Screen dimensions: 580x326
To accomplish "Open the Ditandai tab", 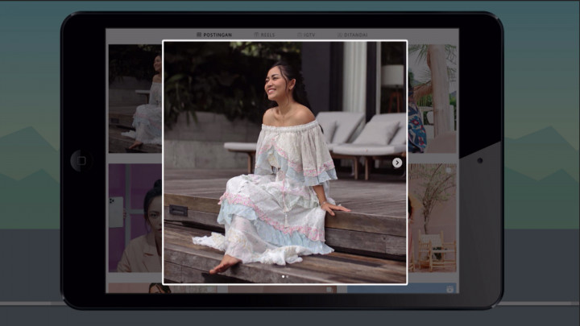I will (x=355, y=35).
